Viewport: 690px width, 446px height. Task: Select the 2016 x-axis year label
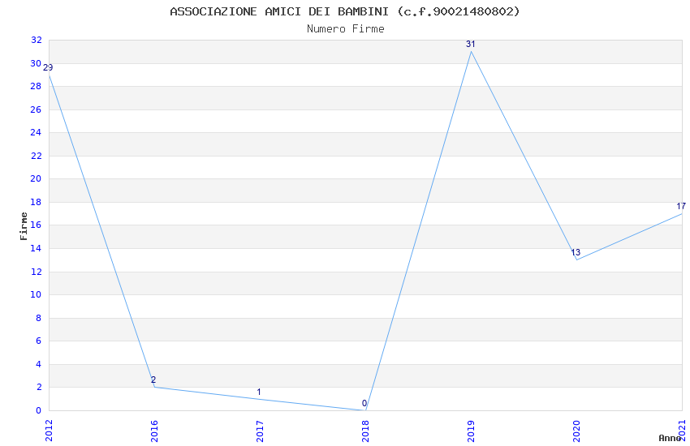click(154, 431)
